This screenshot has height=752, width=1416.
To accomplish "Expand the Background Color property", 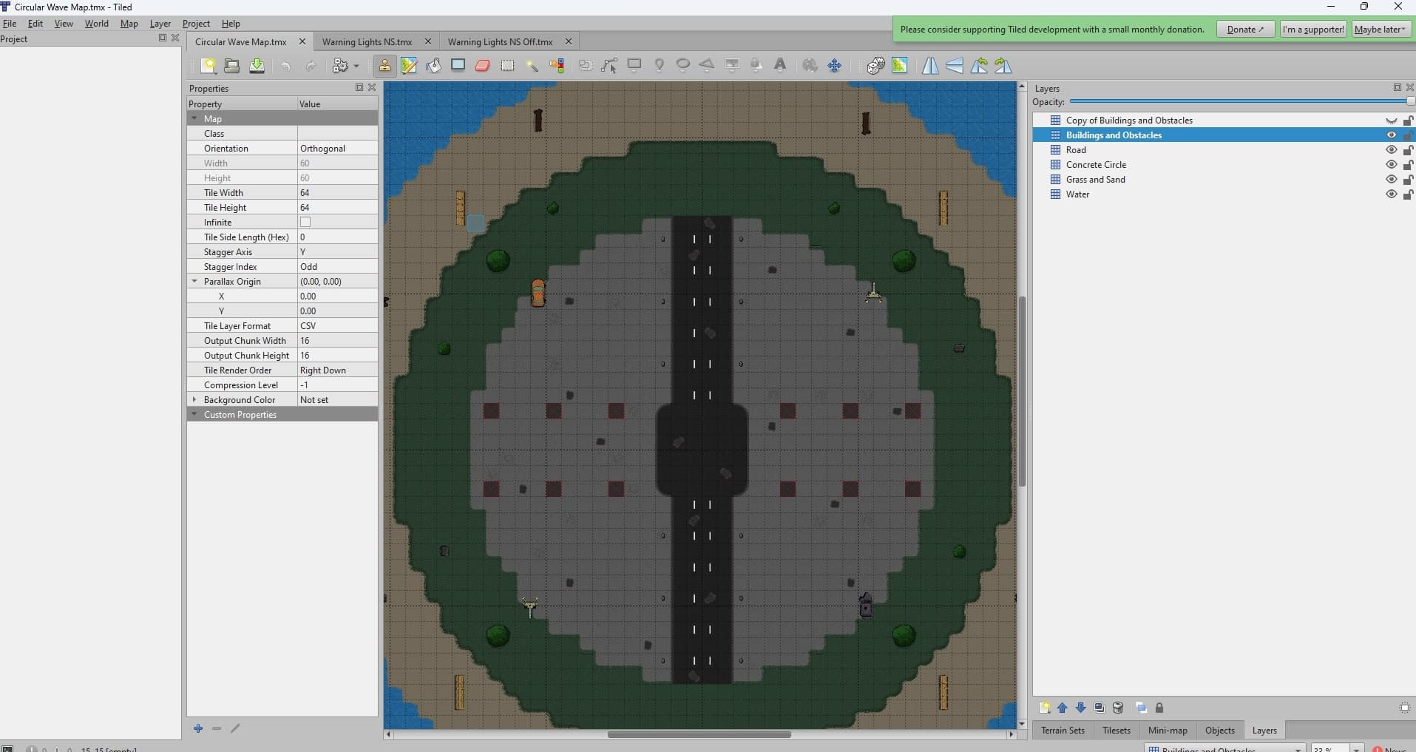I will (x=194, y=399).
